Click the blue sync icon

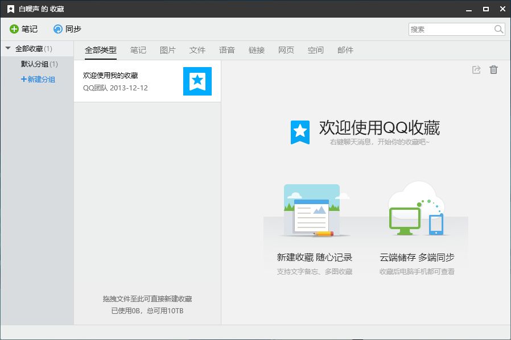[x=58, y=29]
